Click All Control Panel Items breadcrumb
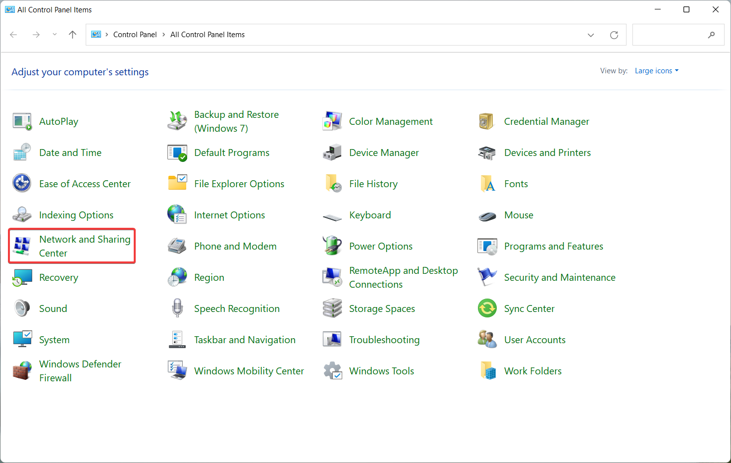 [x=208, y=35]
